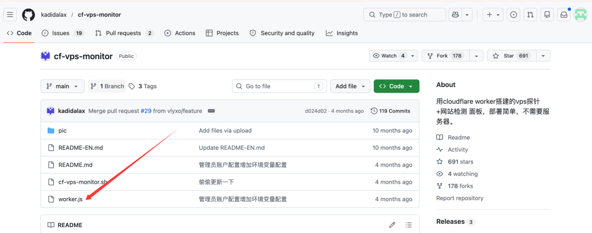Open the cf-vps-monitor.sh file
The width and height of the screenshot is (592, 233).
click(x=83, y=182)
